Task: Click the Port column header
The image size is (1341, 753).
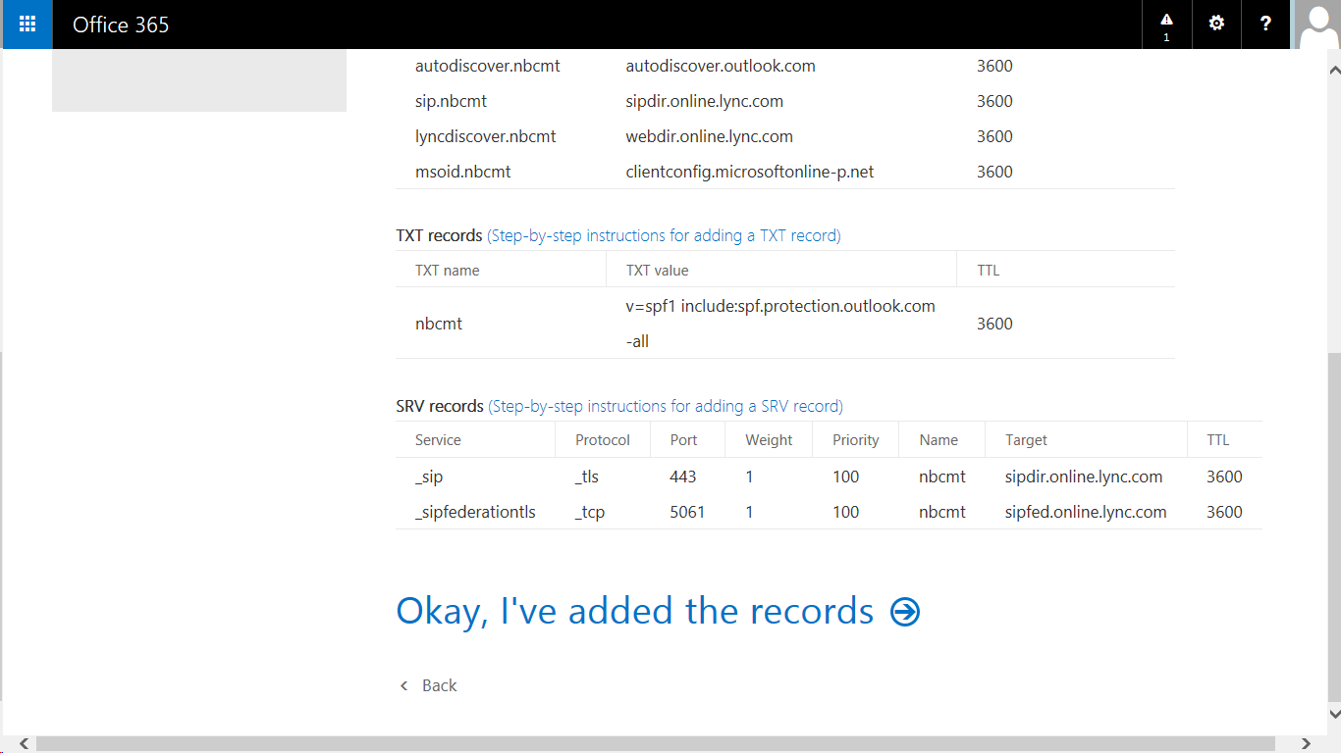Action: point(684,440)
